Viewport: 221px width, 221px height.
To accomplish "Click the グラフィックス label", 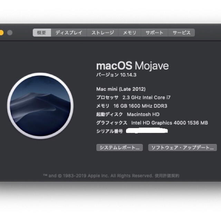I will pyautogui.click(x=112, y=123).
